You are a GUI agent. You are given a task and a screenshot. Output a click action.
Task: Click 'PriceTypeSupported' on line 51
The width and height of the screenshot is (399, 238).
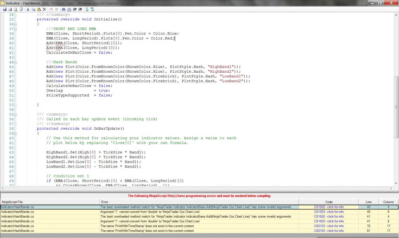point(68,96)
